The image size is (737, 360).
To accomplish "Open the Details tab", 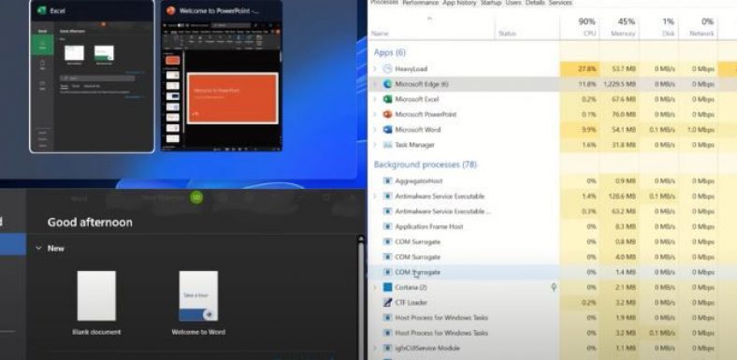I will click(x=535, y=3).
